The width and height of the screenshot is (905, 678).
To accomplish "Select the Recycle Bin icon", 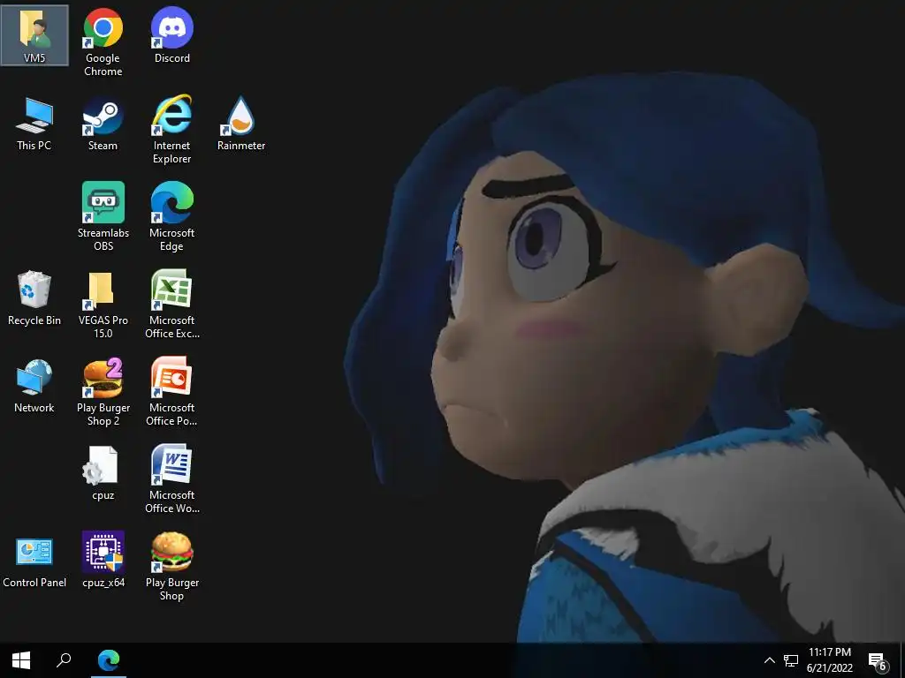I will (34, 298).
